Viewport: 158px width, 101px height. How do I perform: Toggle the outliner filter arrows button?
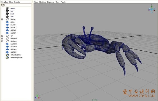[x=3, y=5]
